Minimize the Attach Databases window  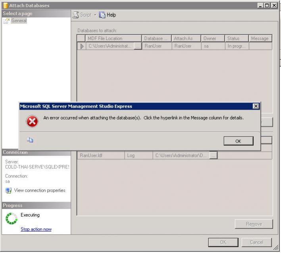click(x=260, y=6)
